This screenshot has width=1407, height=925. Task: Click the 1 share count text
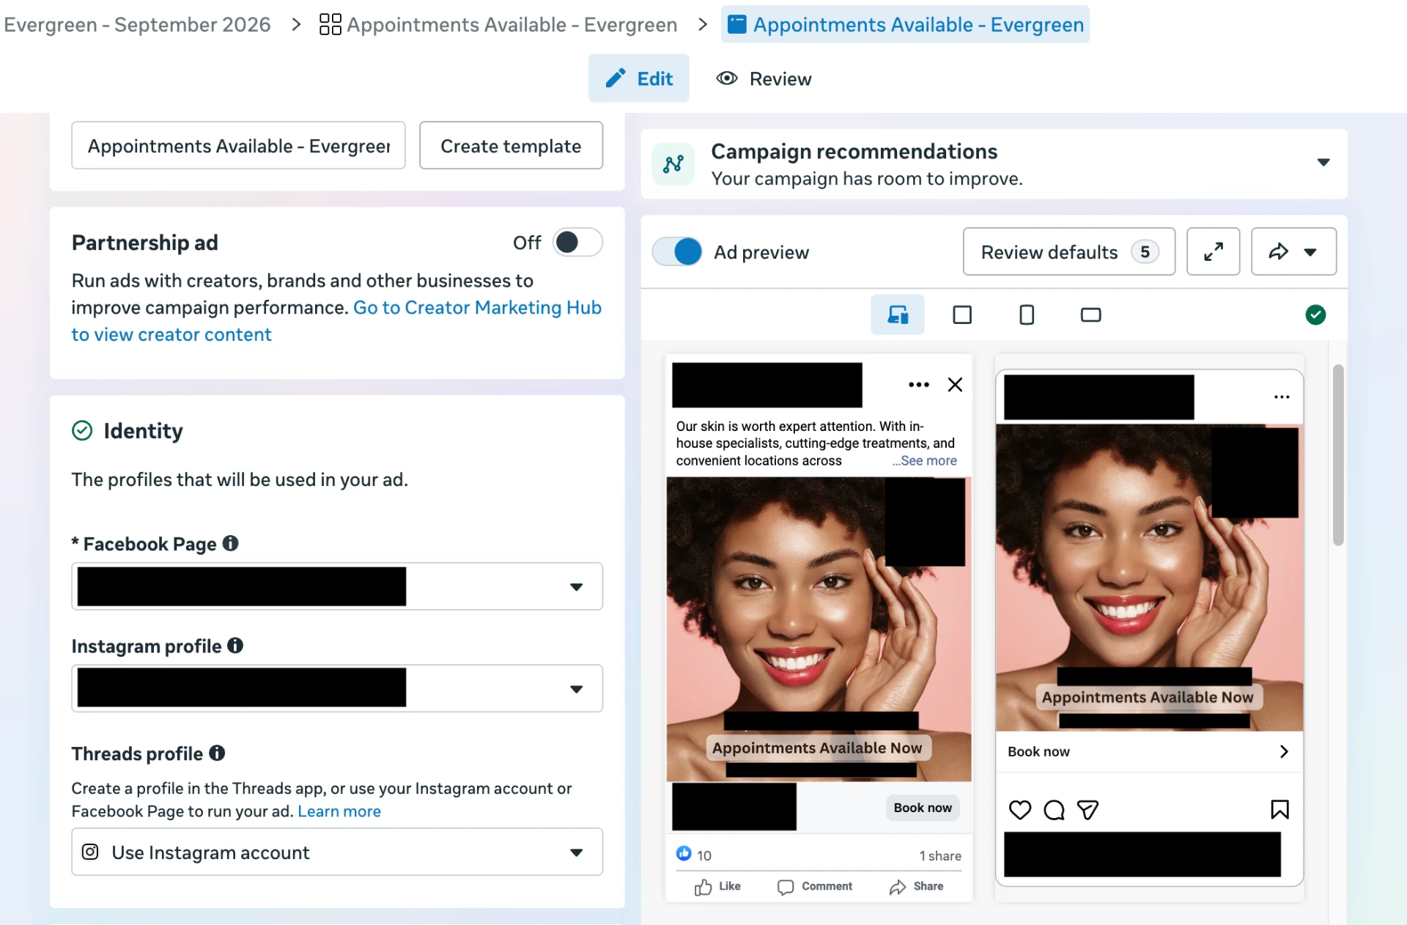tap(940, 855)
